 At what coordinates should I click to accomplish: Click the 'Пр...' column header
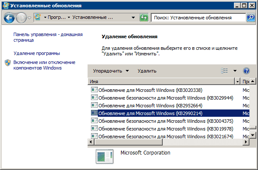coord(245,82)
